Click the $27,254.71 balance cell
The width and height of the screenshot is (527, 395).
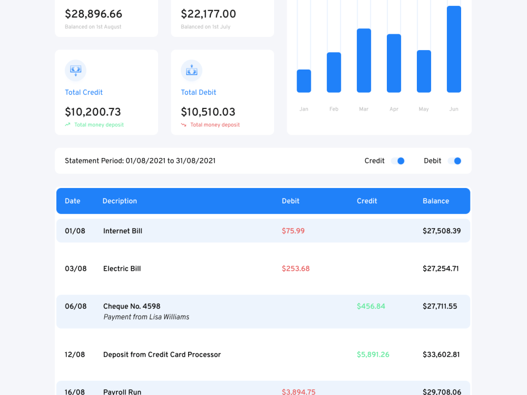[x=441, y=269]
